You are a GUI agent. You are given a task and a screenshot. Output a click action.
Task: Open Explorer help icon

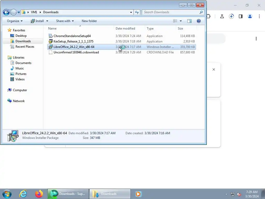(x=199, y=21)
